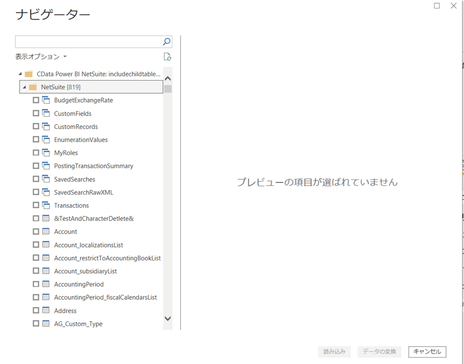Click the table icon beside AG_Custom_Type
Screen dimensions: 464x364
tap(46, 323)
